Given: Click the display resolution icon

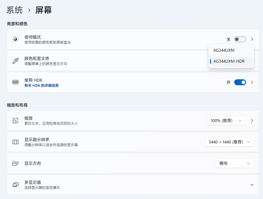Looking at the screenshot, I should 15,142.
